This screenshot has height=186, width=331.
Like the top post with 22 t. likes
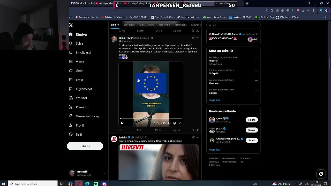158,31
